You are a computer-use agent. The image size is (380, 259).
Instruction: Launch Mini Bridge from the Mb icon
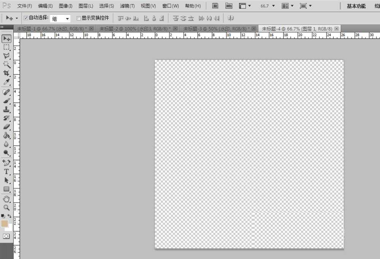point(229,6)
